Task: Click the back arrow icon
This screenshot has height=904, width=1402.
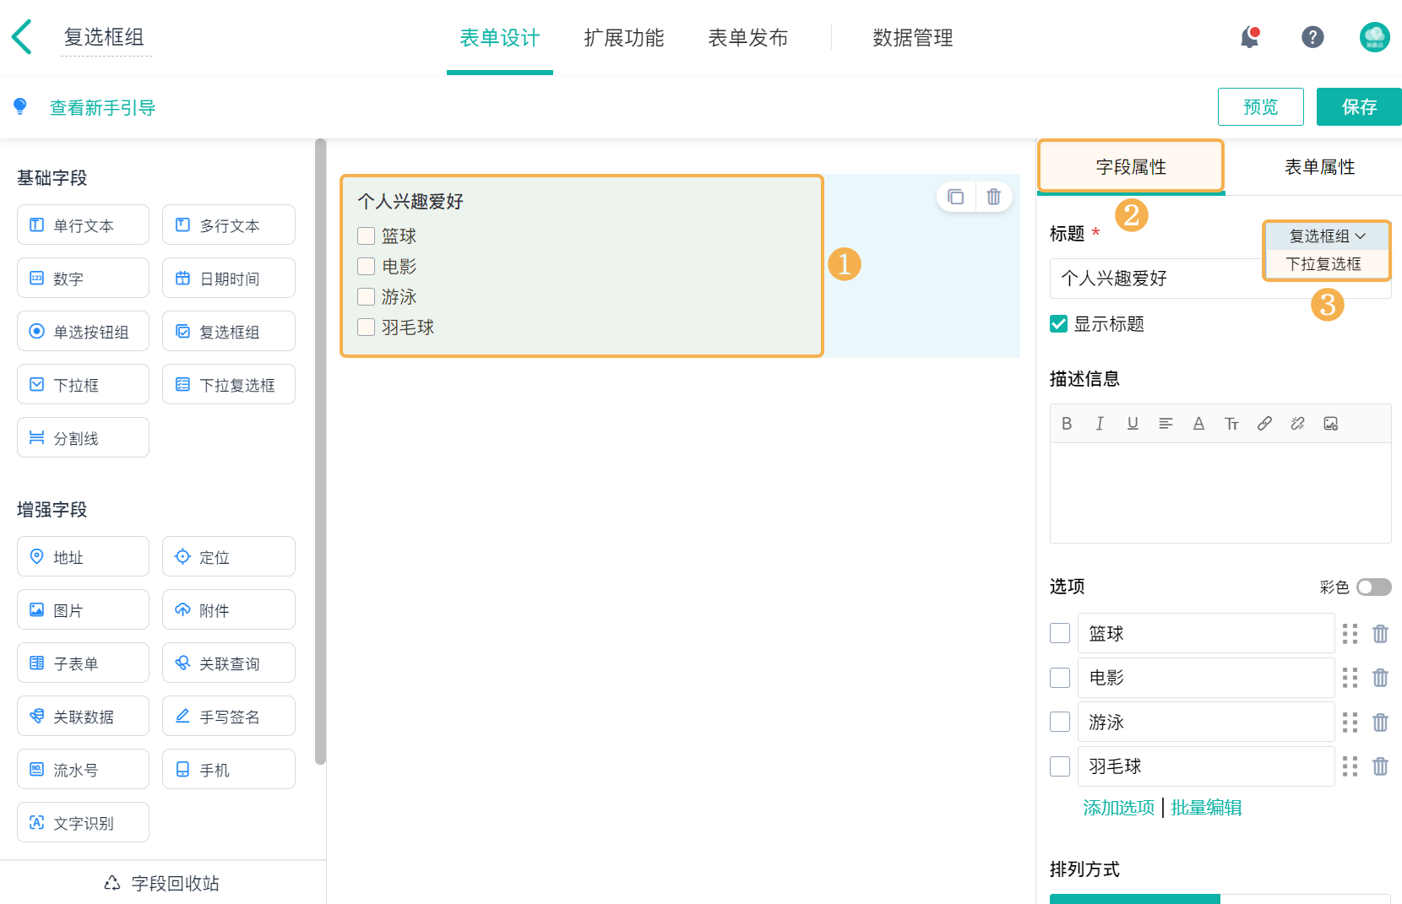Action: click(23, 37)
